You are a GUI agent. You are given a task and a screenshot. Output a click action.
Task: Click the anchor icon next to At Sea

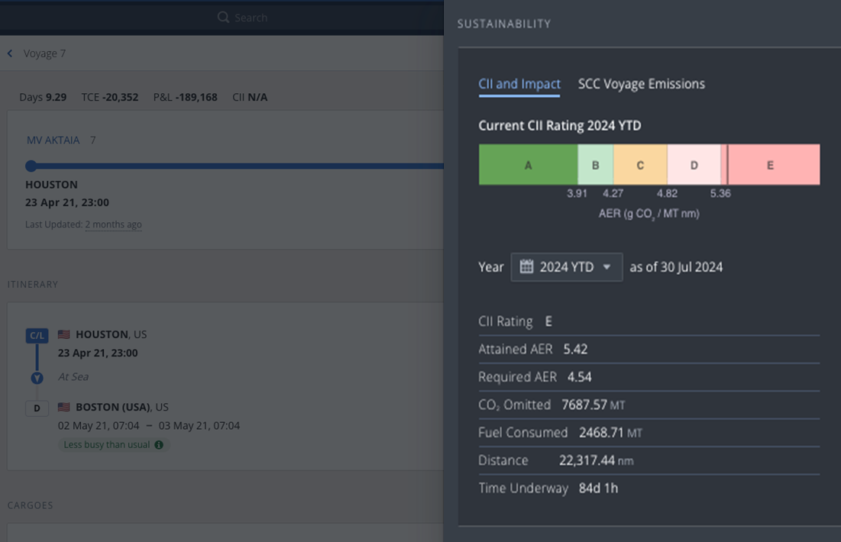pos(37,376)
